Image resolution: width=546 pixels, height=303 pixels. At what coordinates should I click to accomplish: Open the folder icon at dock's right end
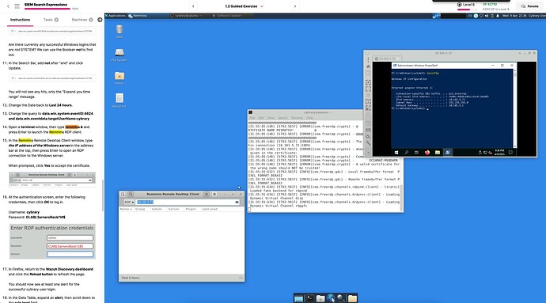point(352,298)
